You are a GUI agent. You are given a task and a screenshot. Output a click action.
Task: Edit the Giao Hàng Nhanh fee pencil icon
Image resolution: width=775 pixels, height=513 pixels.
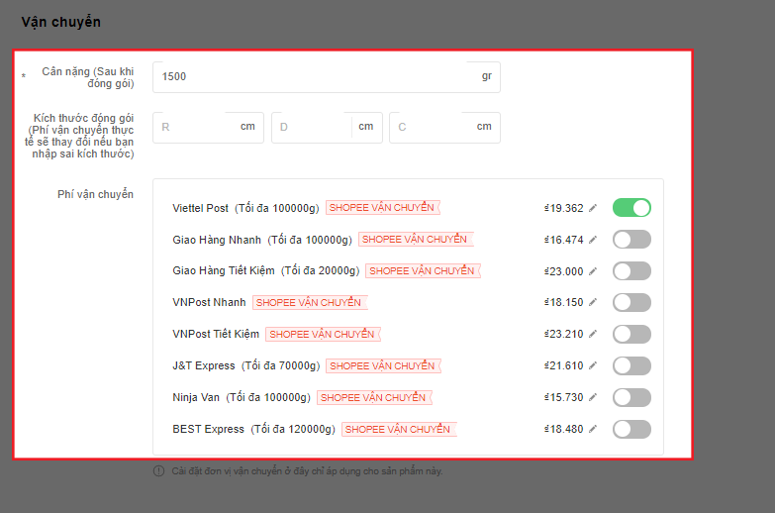pos(593,240)
